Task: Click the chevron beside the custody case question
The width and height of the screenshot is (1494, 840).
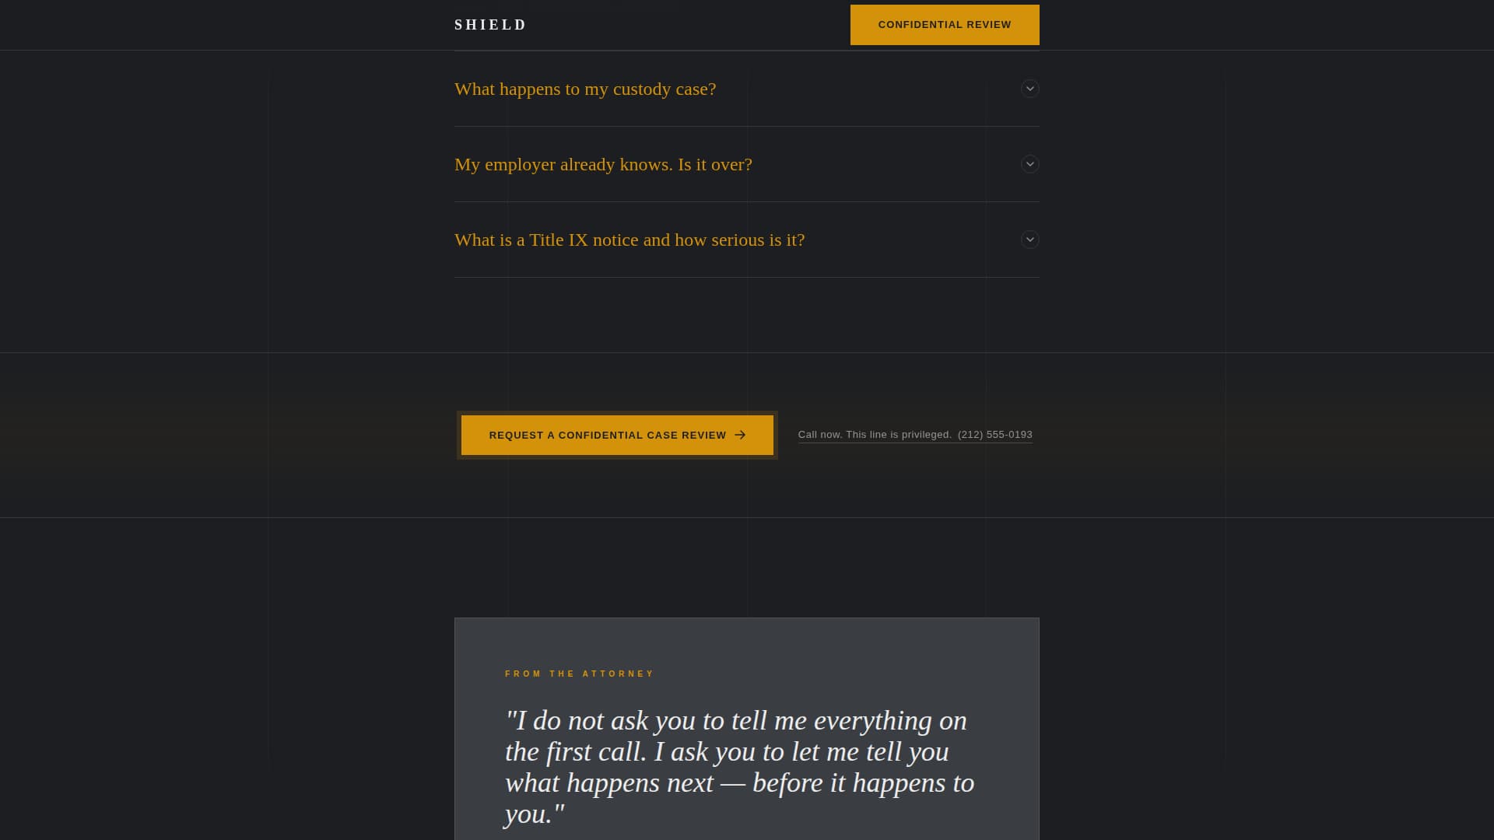Action: pos(1029,89)
